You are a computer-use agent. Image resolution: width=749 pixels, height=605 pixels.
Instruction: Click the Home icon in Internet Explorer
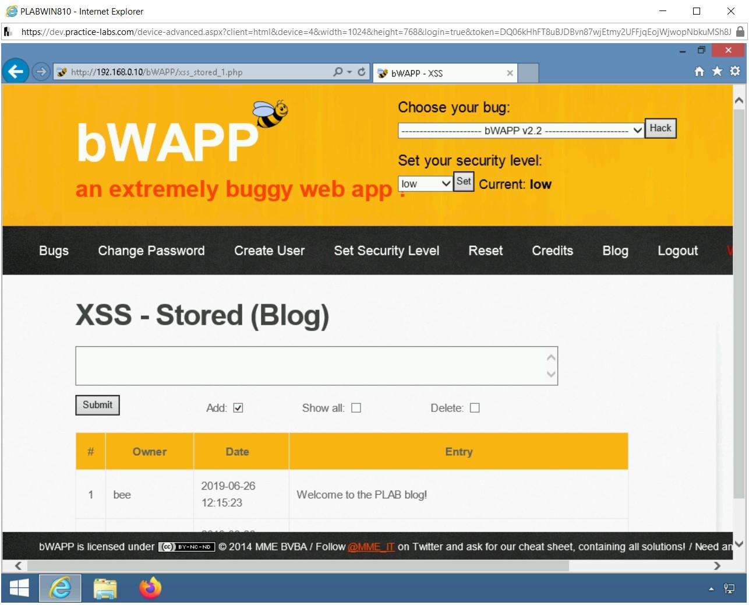click(698, 71)
